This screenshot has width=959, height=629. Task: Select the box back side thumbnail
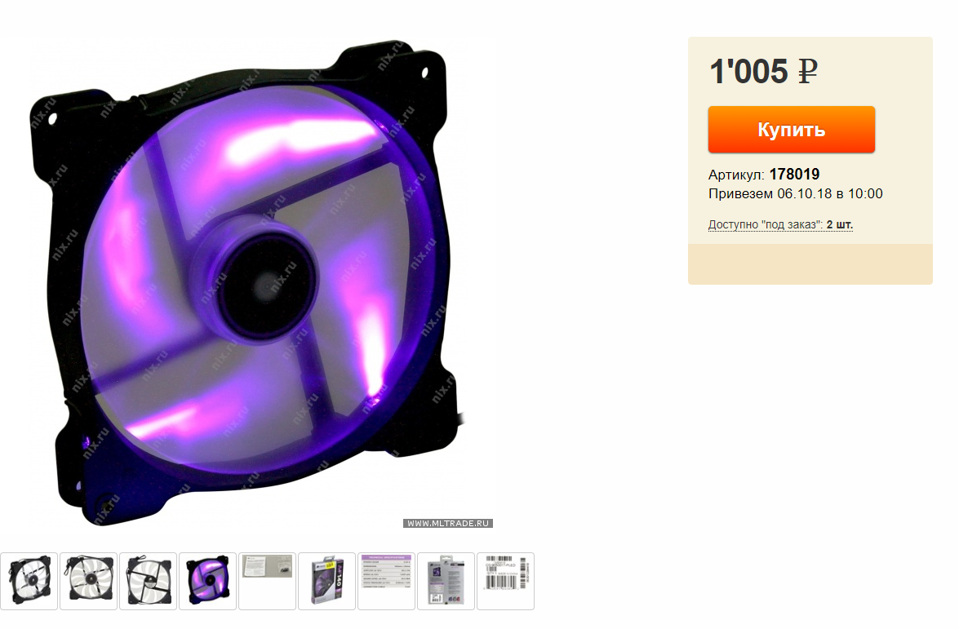pos(446,581)
